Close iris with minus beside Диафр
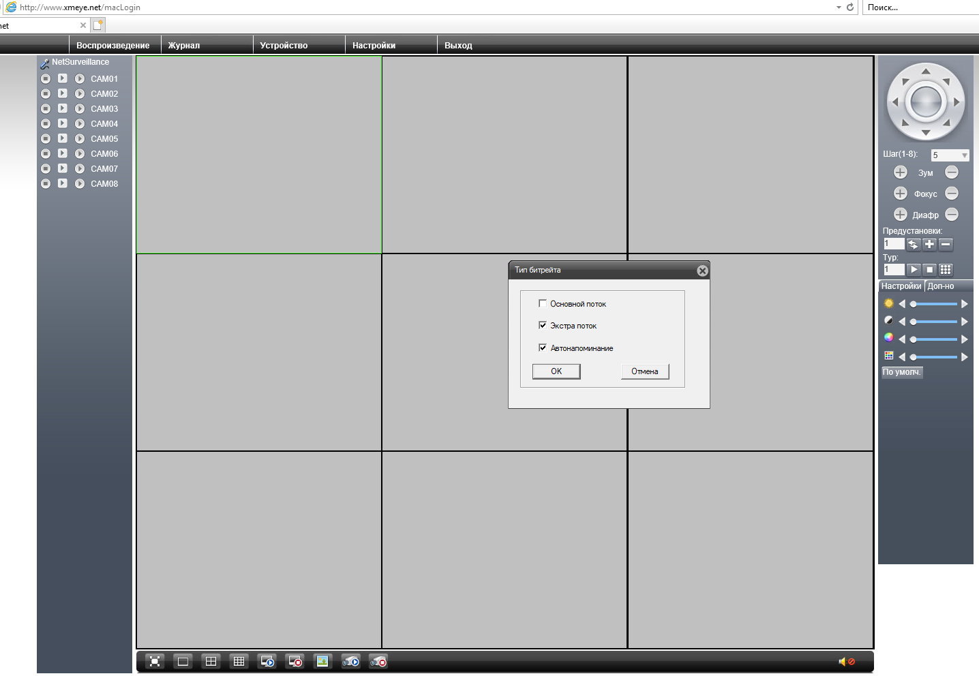 point(952,215)
